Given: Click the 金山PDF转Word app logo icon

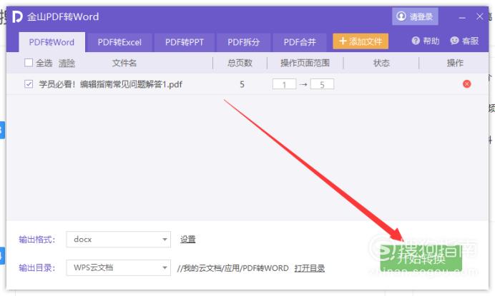Looking at the screenshot, I should tap(17, 16).
